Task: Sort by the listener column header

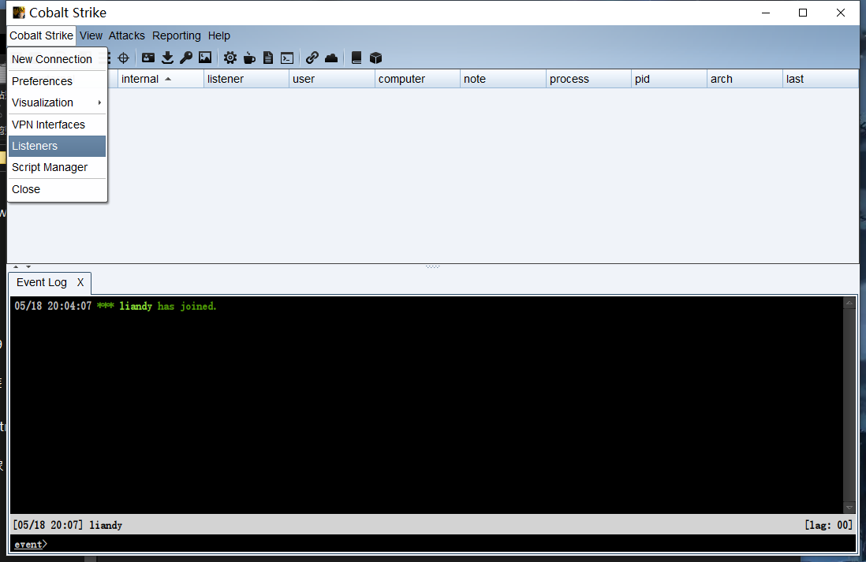Action: tap(246, 79)
